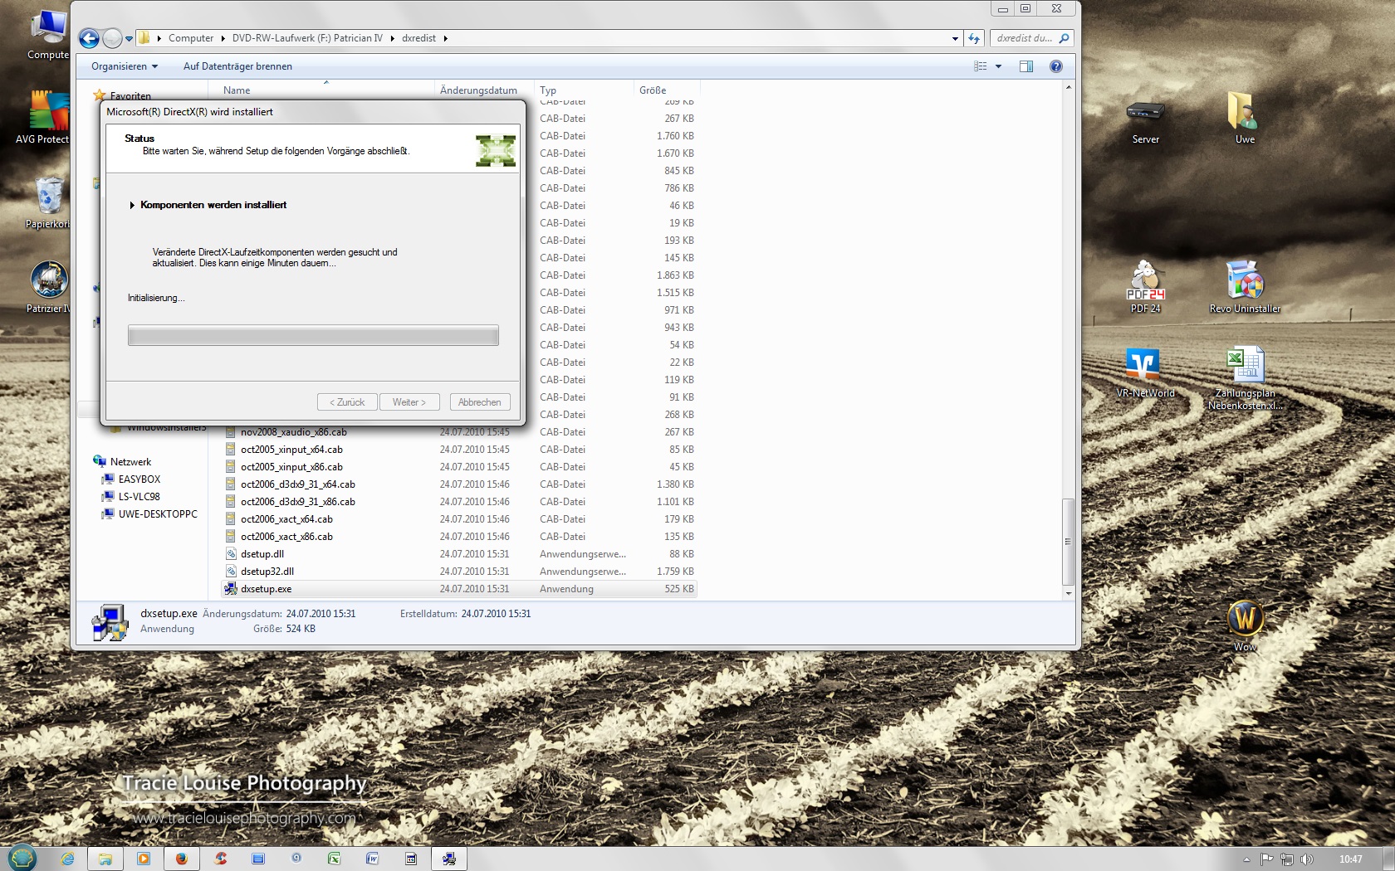The width and height of the screenshot is (1395, 871).
Task: Open Patrizier IV desktop shortcut
Action: tap(48, 287)
